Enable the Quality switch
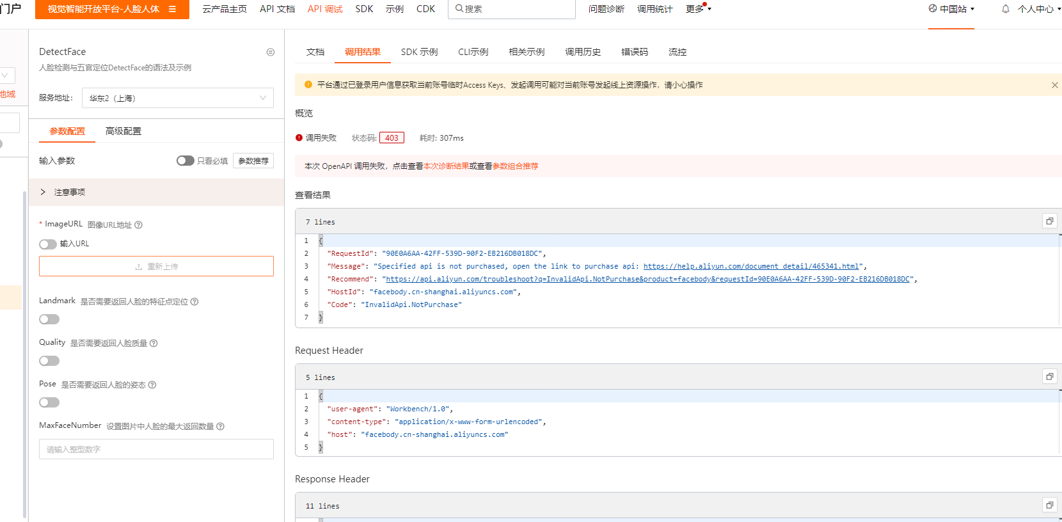Screen dimensions: 1062x522 point(49,361)
